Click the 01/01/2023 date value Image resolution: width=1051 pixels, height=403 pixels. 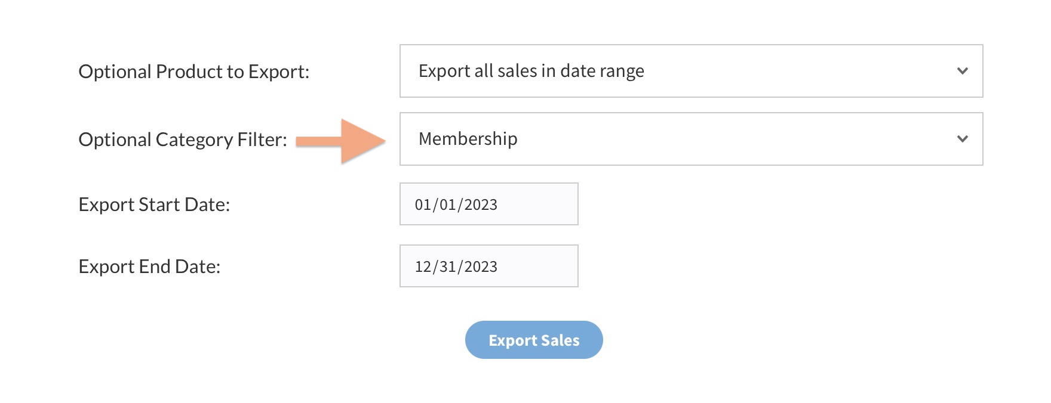[x=456, y=204]
